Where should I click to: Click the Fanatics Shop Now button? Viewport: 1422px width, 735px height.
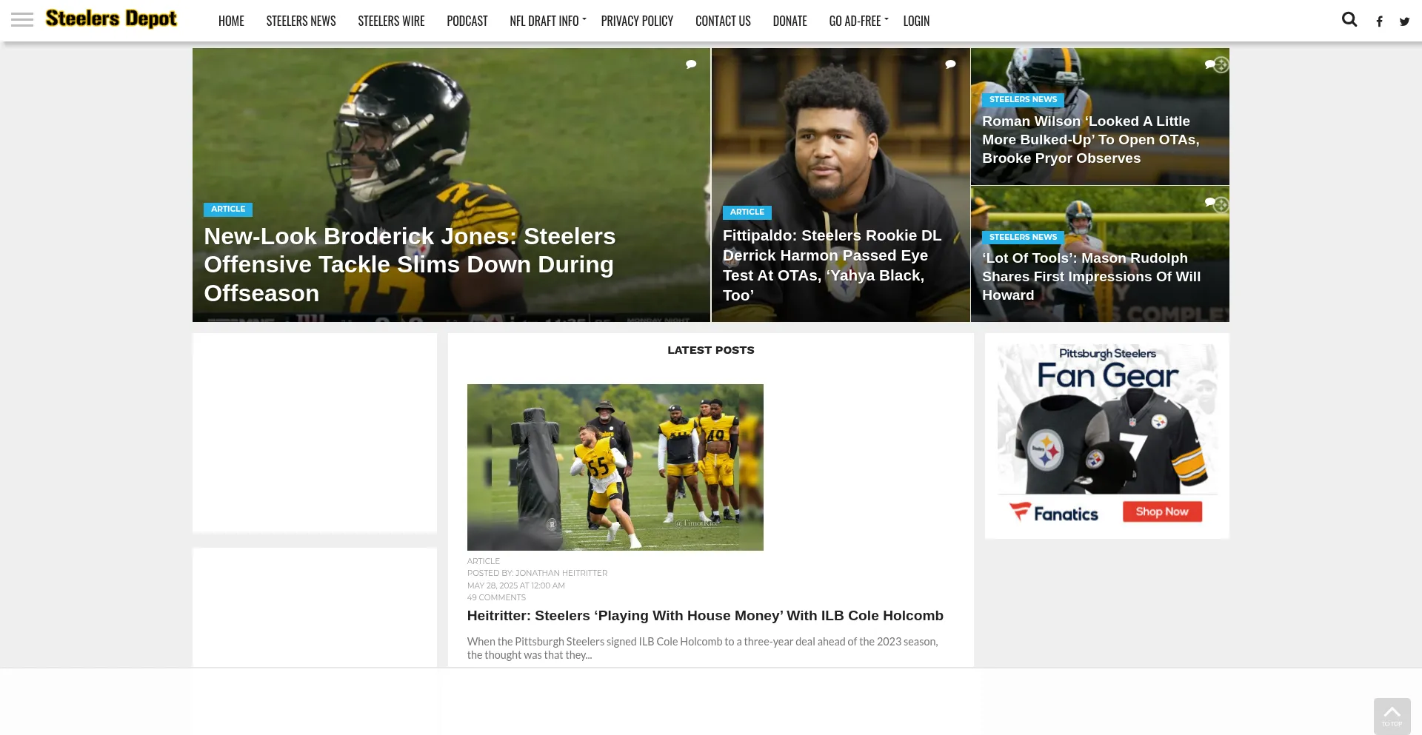pyautogui.click(x=1161, y=511)
